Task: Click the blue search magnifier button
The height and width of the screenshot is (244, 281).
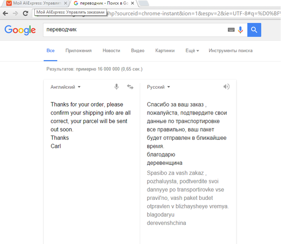Action: coord(254,30)
